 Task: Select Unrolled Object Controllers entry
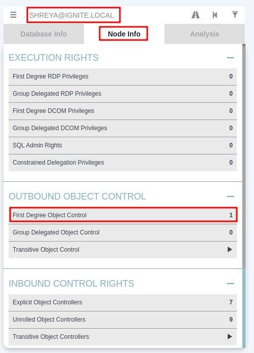(x=122, y=320)
